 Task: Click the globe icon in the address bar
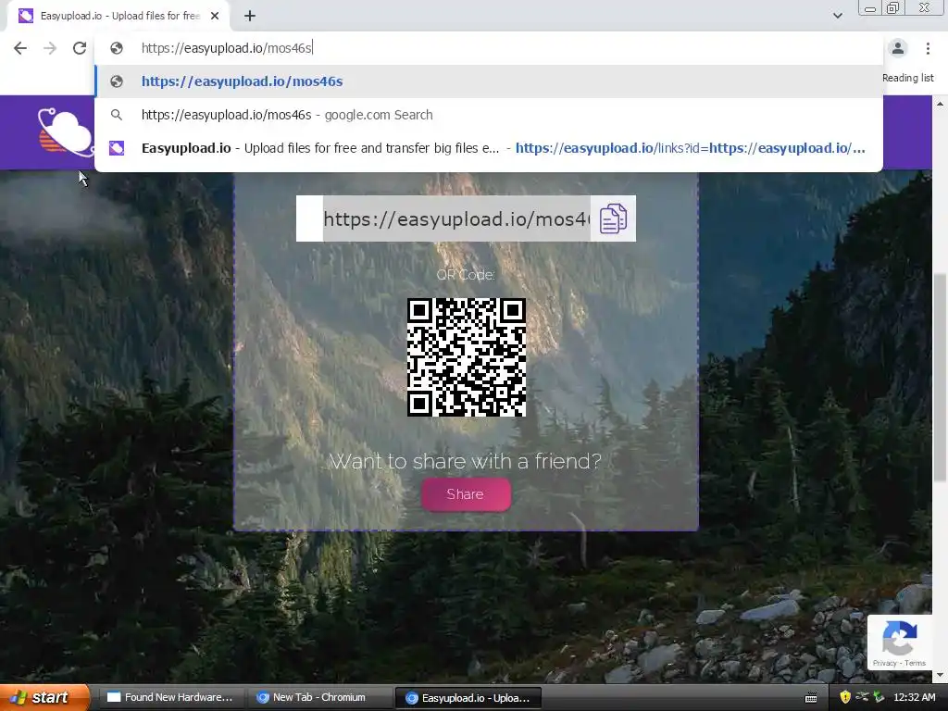117,48
